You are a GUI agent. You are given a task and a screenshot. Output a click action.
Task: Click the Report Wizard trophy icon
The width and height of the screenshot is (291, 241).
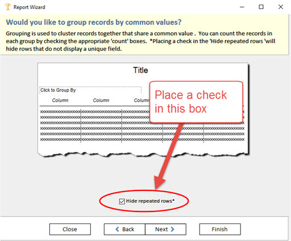tap(8, 7)
